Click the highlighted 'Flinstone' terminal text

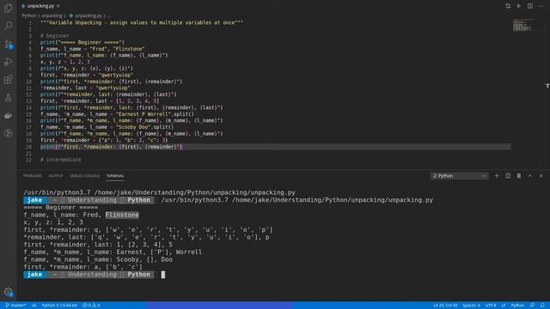coord(122,215)
